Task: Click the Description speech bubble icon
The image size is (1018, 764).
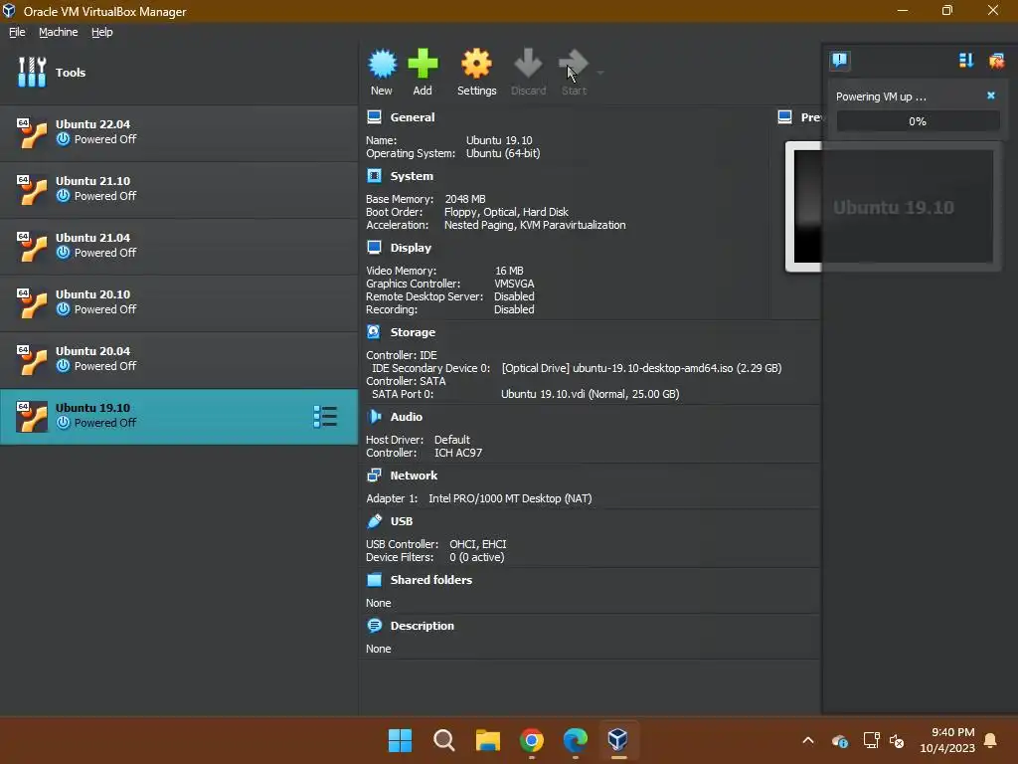Action: tap(374, 625)
